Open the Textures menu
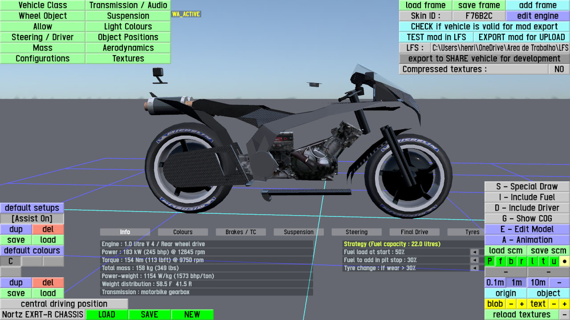570x320 pixels. click(x=128, y=59)
